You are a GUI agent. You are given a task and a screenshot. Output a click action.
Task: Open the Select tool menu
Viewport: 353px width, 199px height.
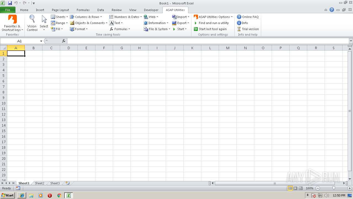click(x=44, y=23)
